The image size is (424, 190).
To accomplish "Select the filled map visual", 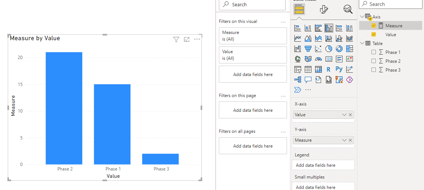I will pyautogui.click(x=308, y=59).
